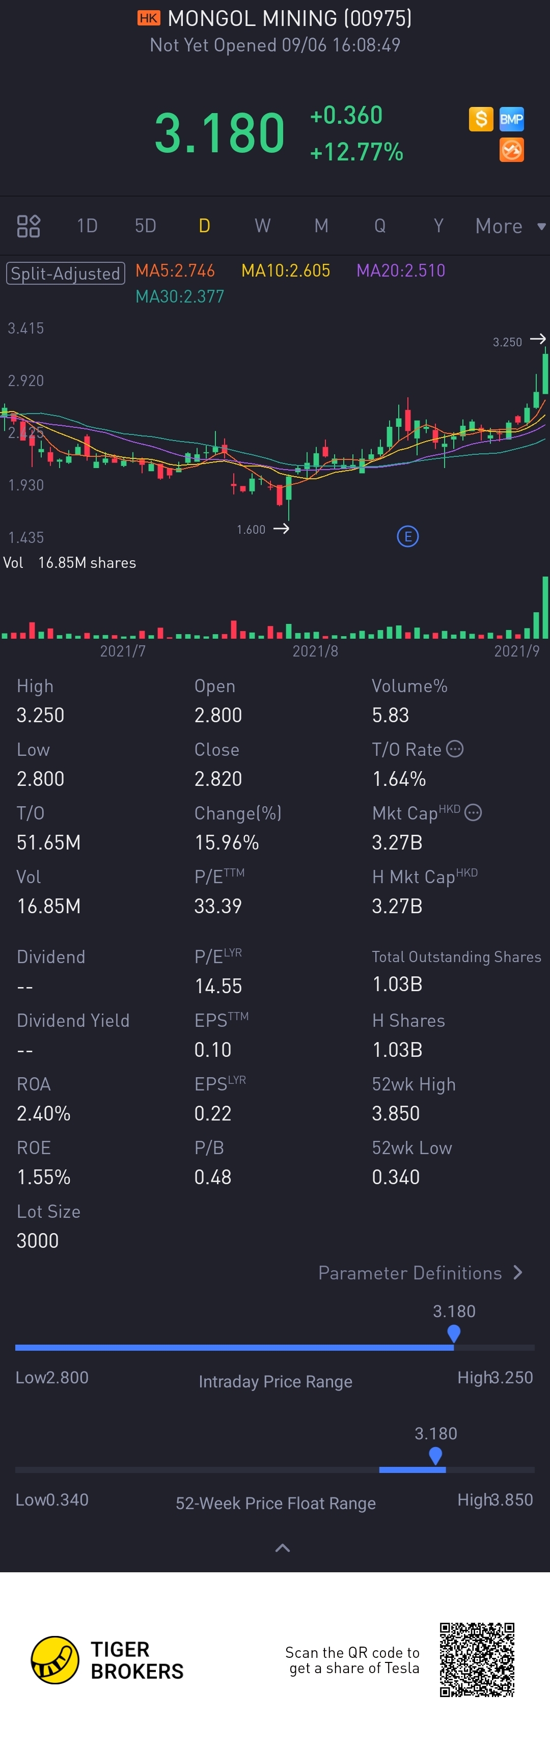
Task: Tap the blue BMP quote icon
Action: pyautogui.click(x=511, y=119)
